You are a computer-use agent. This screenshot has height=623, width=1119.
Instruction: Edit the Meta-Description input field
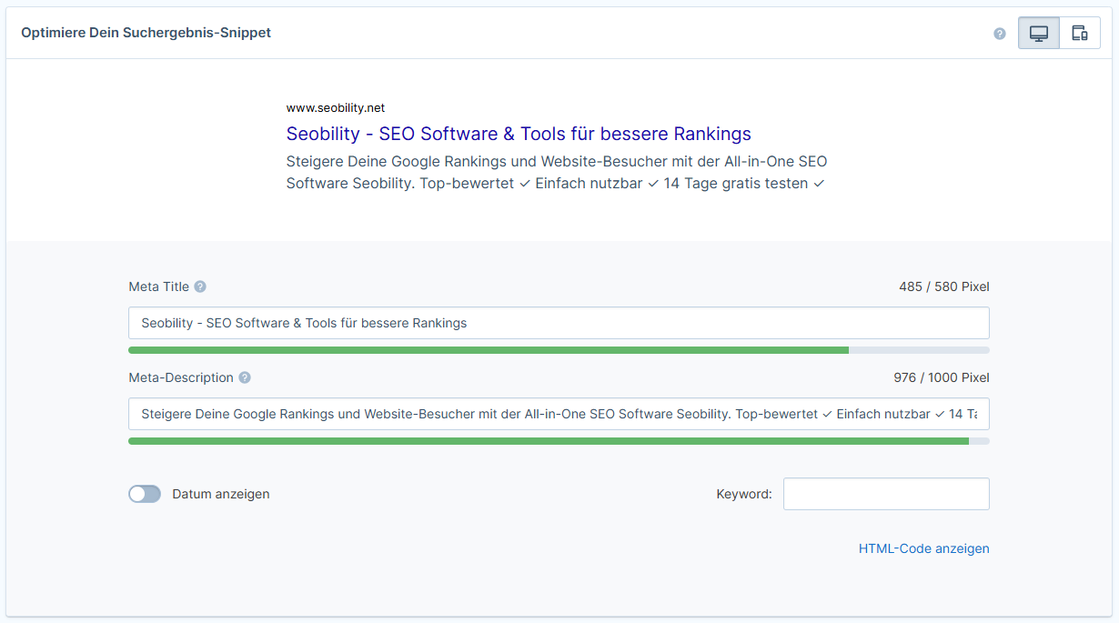(x=559, y=414)
